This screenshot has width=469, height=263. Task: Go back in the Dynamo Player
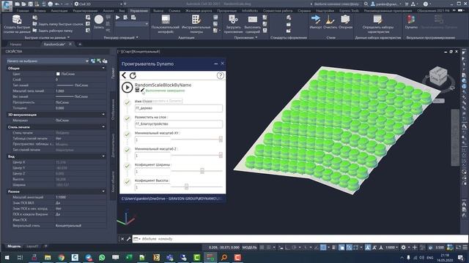(124, 75)
